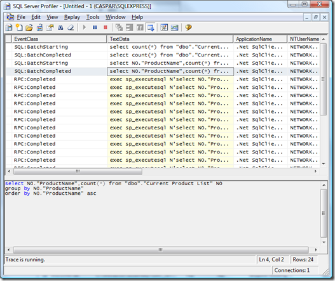This screenshot has height=281, width=335.
Task: Select the first SQL:BatchStarting row
Action: 162,47
